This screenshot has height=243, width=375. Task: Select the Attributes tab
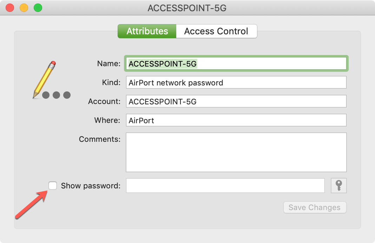click(147, 31)
